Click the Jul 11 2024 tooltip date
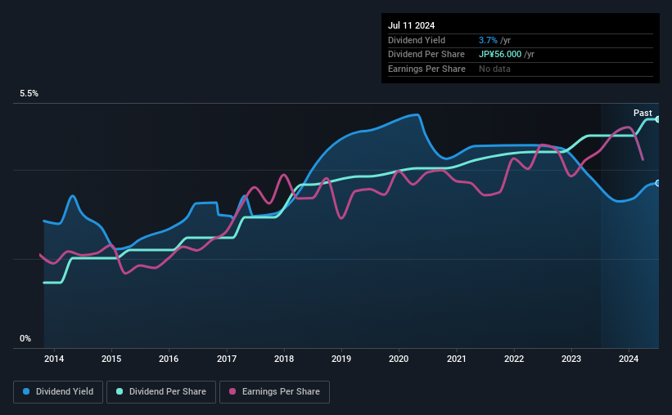The image size is (672, 415). (x=412, y=25)
